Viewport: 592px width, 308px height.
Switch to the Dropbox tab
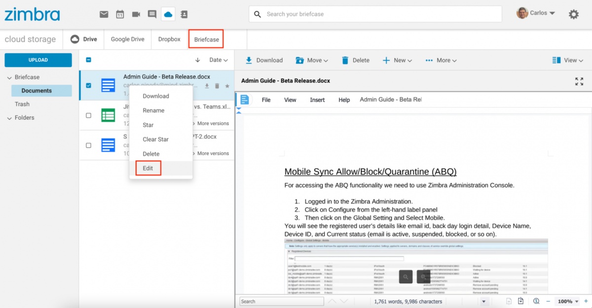tap(169, 39)
